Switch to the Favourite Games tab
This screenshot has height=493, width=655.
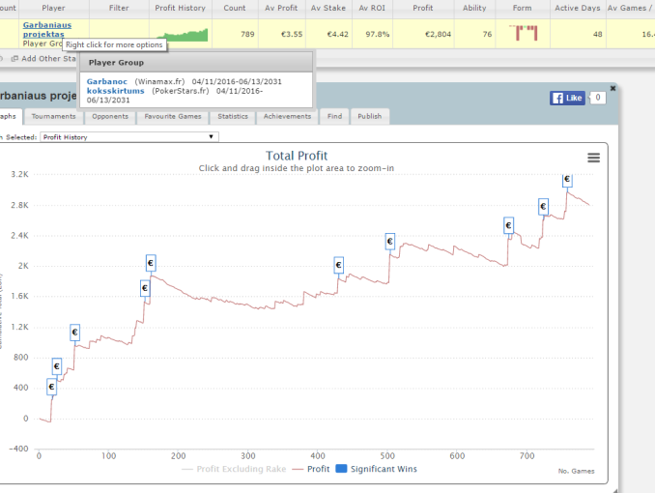click(174, 116)
